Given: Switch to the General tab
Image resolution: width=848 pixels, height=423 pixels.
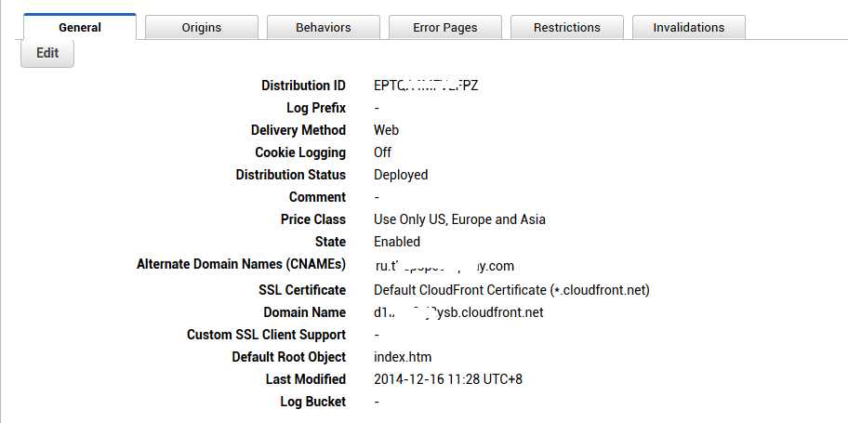Looking at the screenshot, I should coord(80,27).
